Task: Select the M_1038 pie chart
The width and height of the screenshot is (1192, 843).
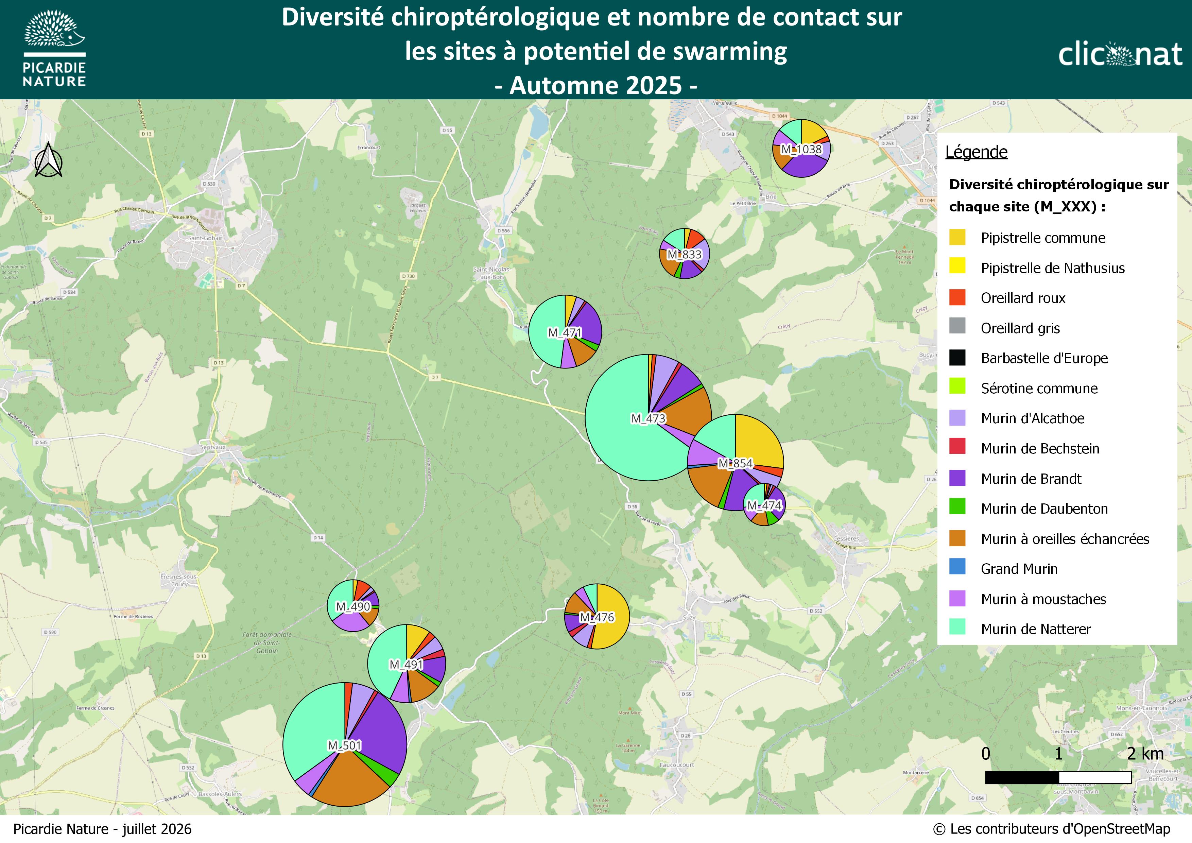Action: coord(801,149)
